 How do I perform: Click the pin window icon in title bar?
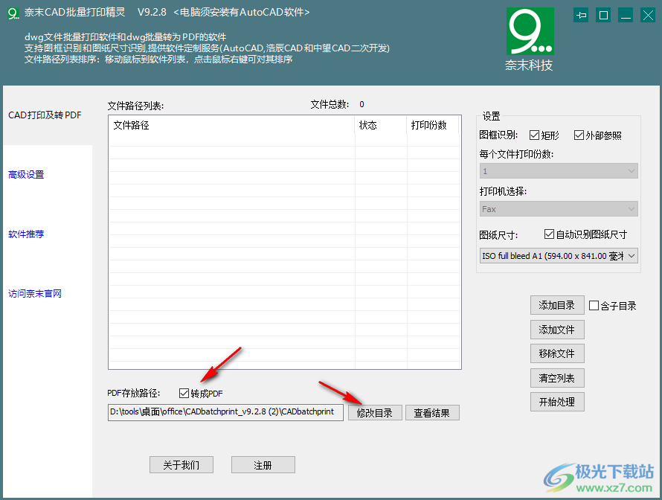(x=581, y=16)
